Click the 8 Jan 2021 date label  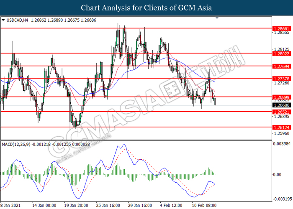[10, 206]
